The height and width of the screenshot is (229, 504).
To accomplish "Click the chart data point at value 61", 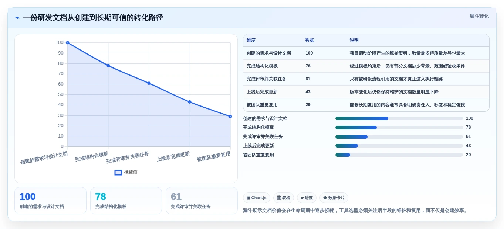I will pos(149,83).
